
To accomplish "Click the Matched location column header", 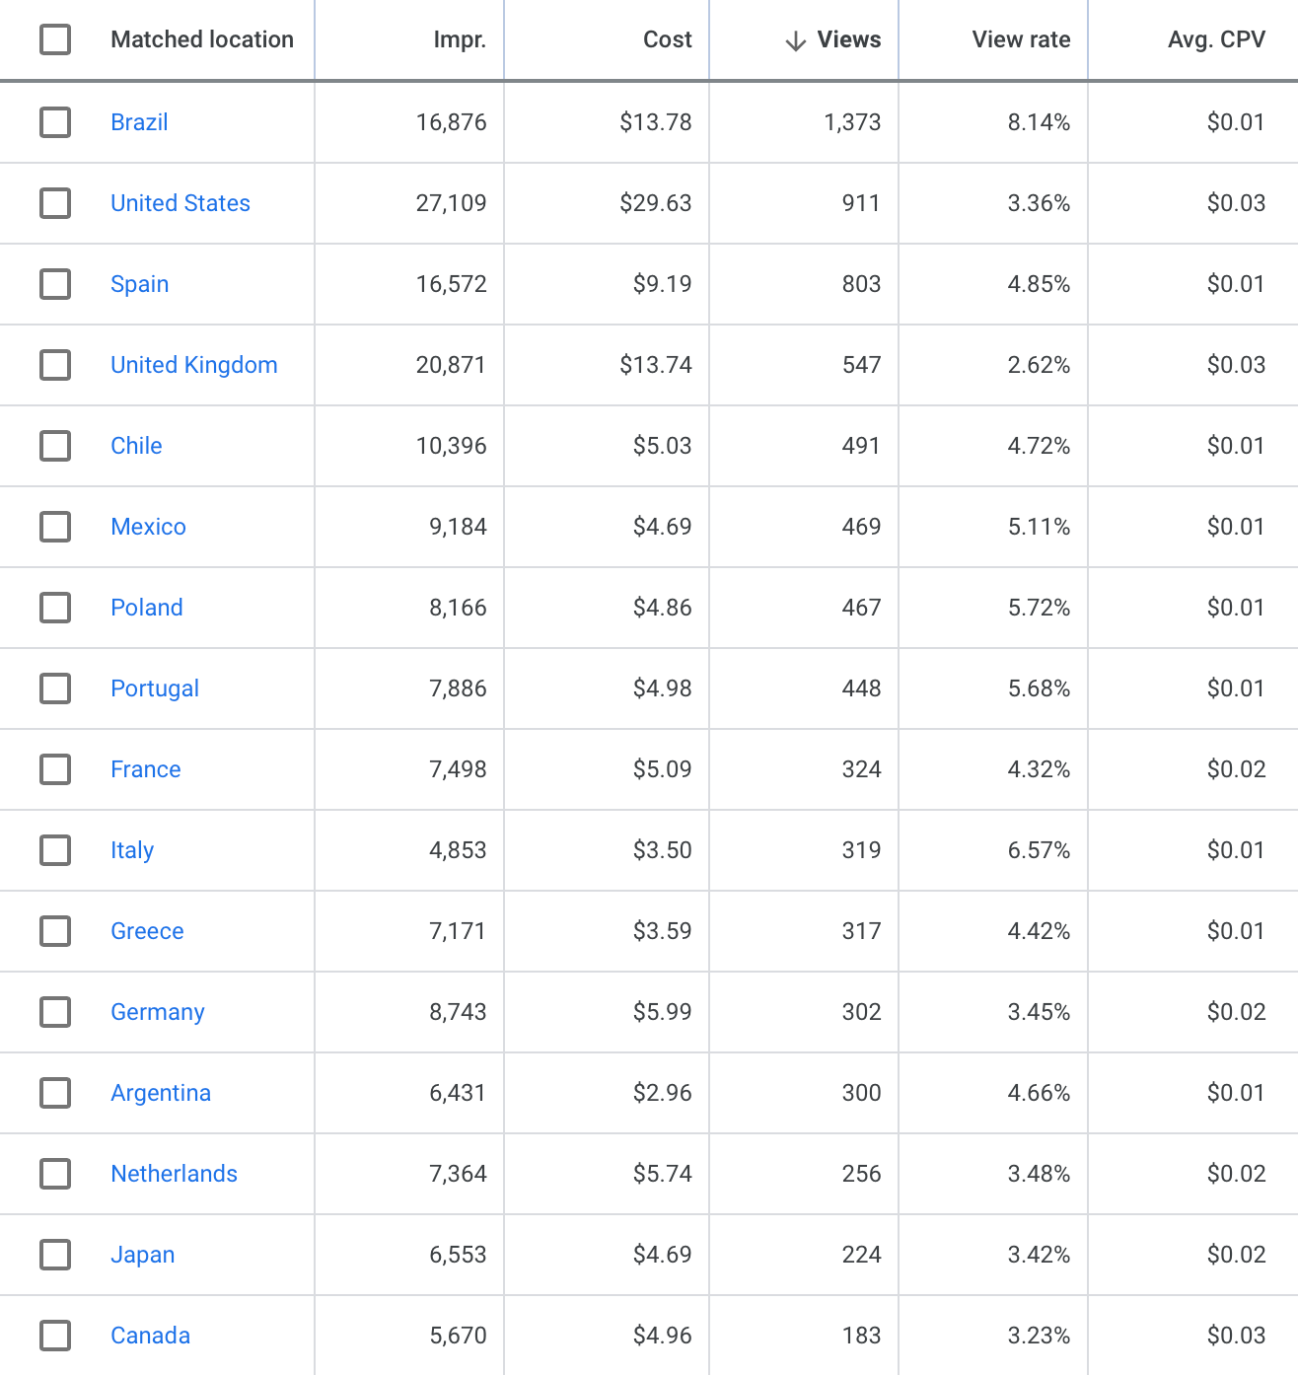I will coord(202,39).
